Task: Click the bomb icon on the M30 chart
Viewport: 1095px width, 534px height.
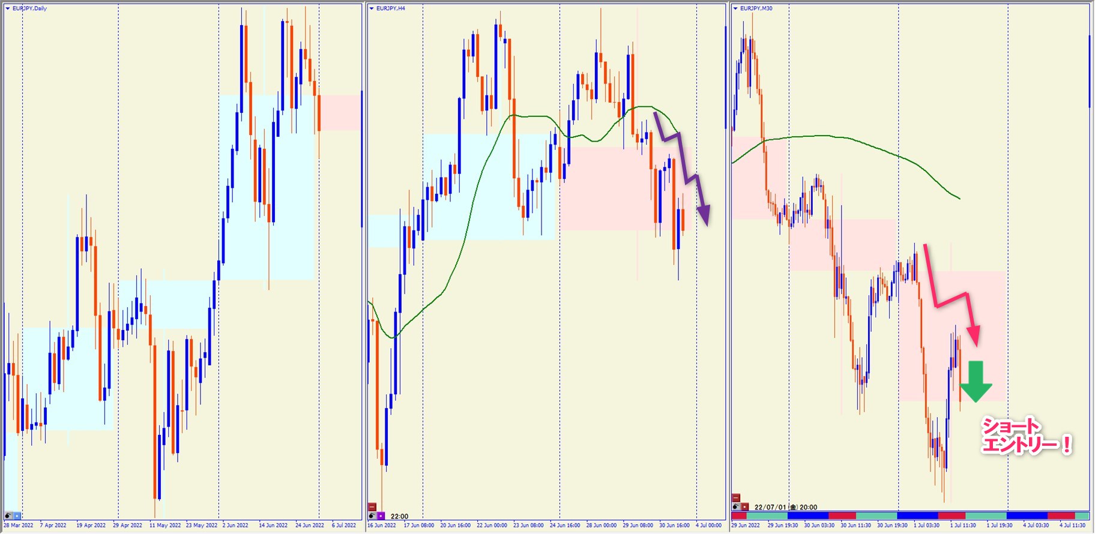Action: (736, 507)
